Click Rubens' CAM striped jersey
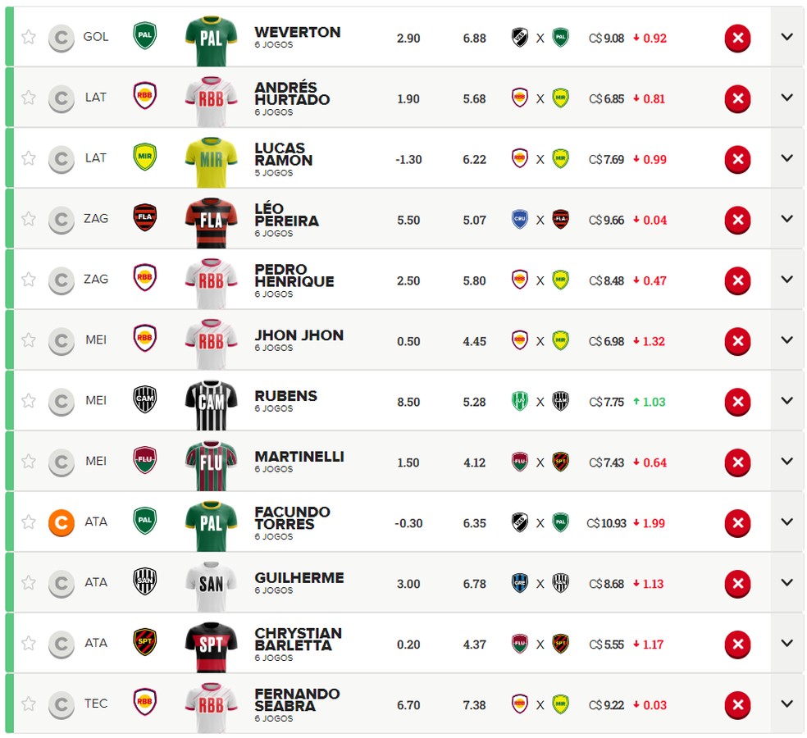 tap(211, 403)
